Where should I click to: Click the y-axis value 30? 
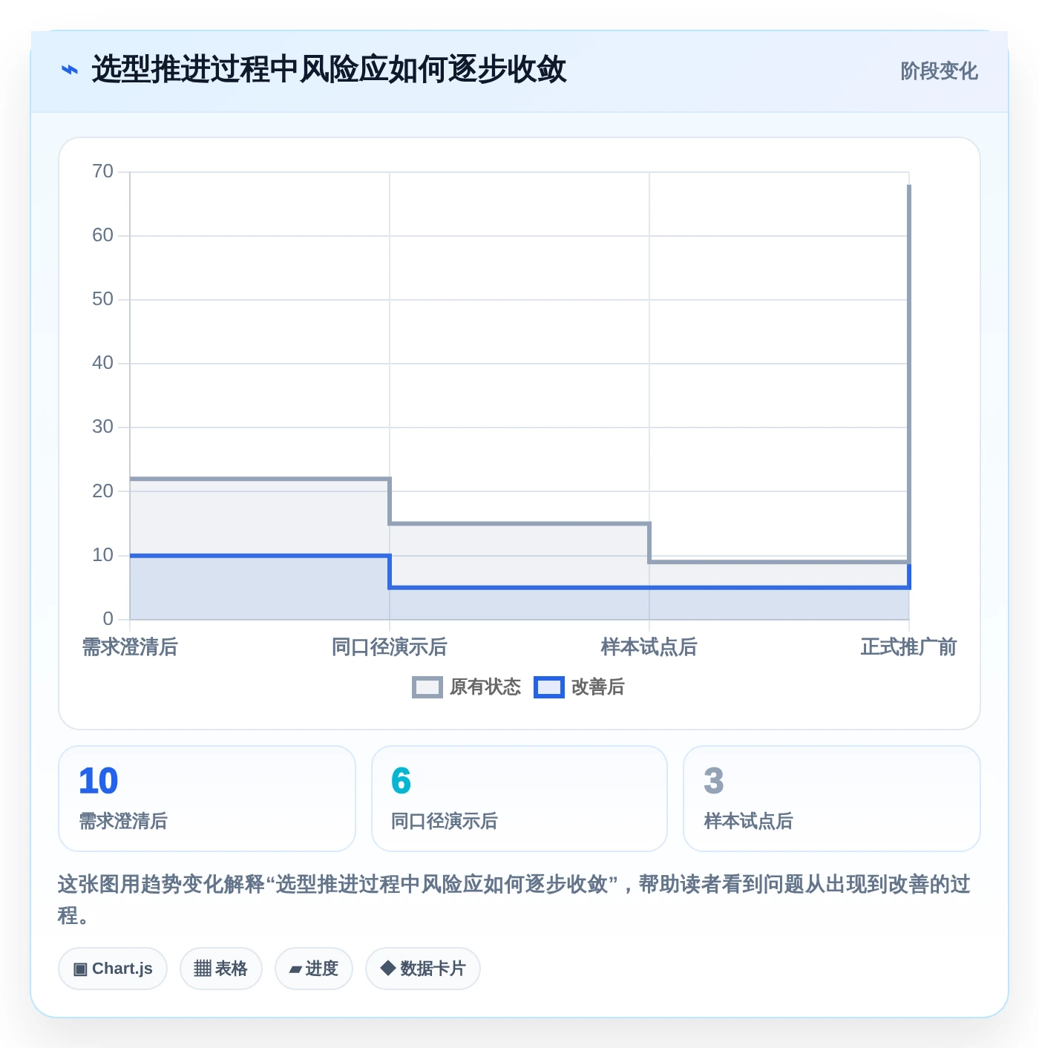point(102,427)
